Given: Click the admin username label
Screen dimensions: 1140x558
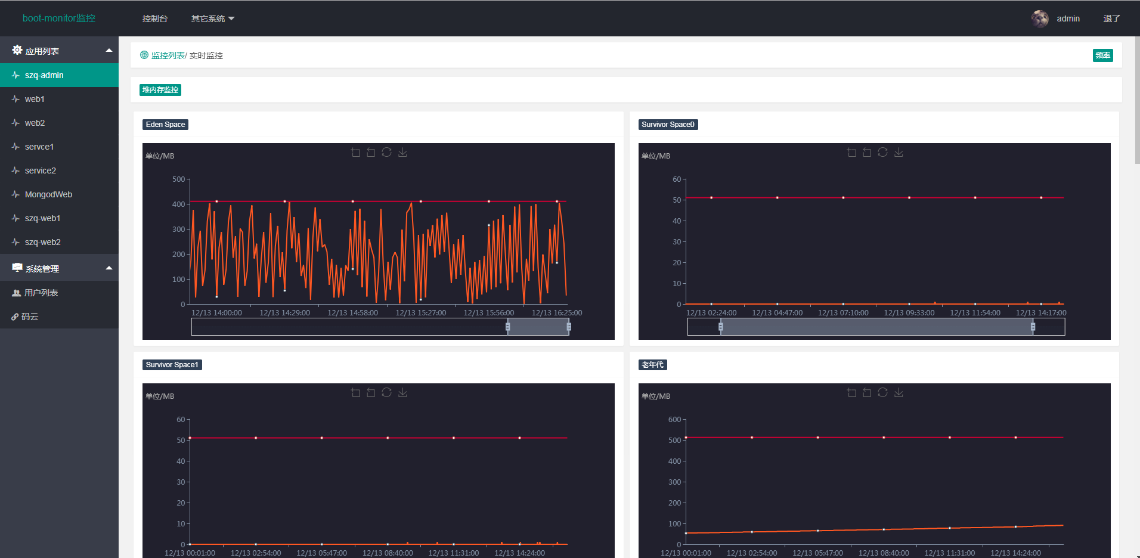Looking at the screenshot, I should click(x=1068, y=18).
